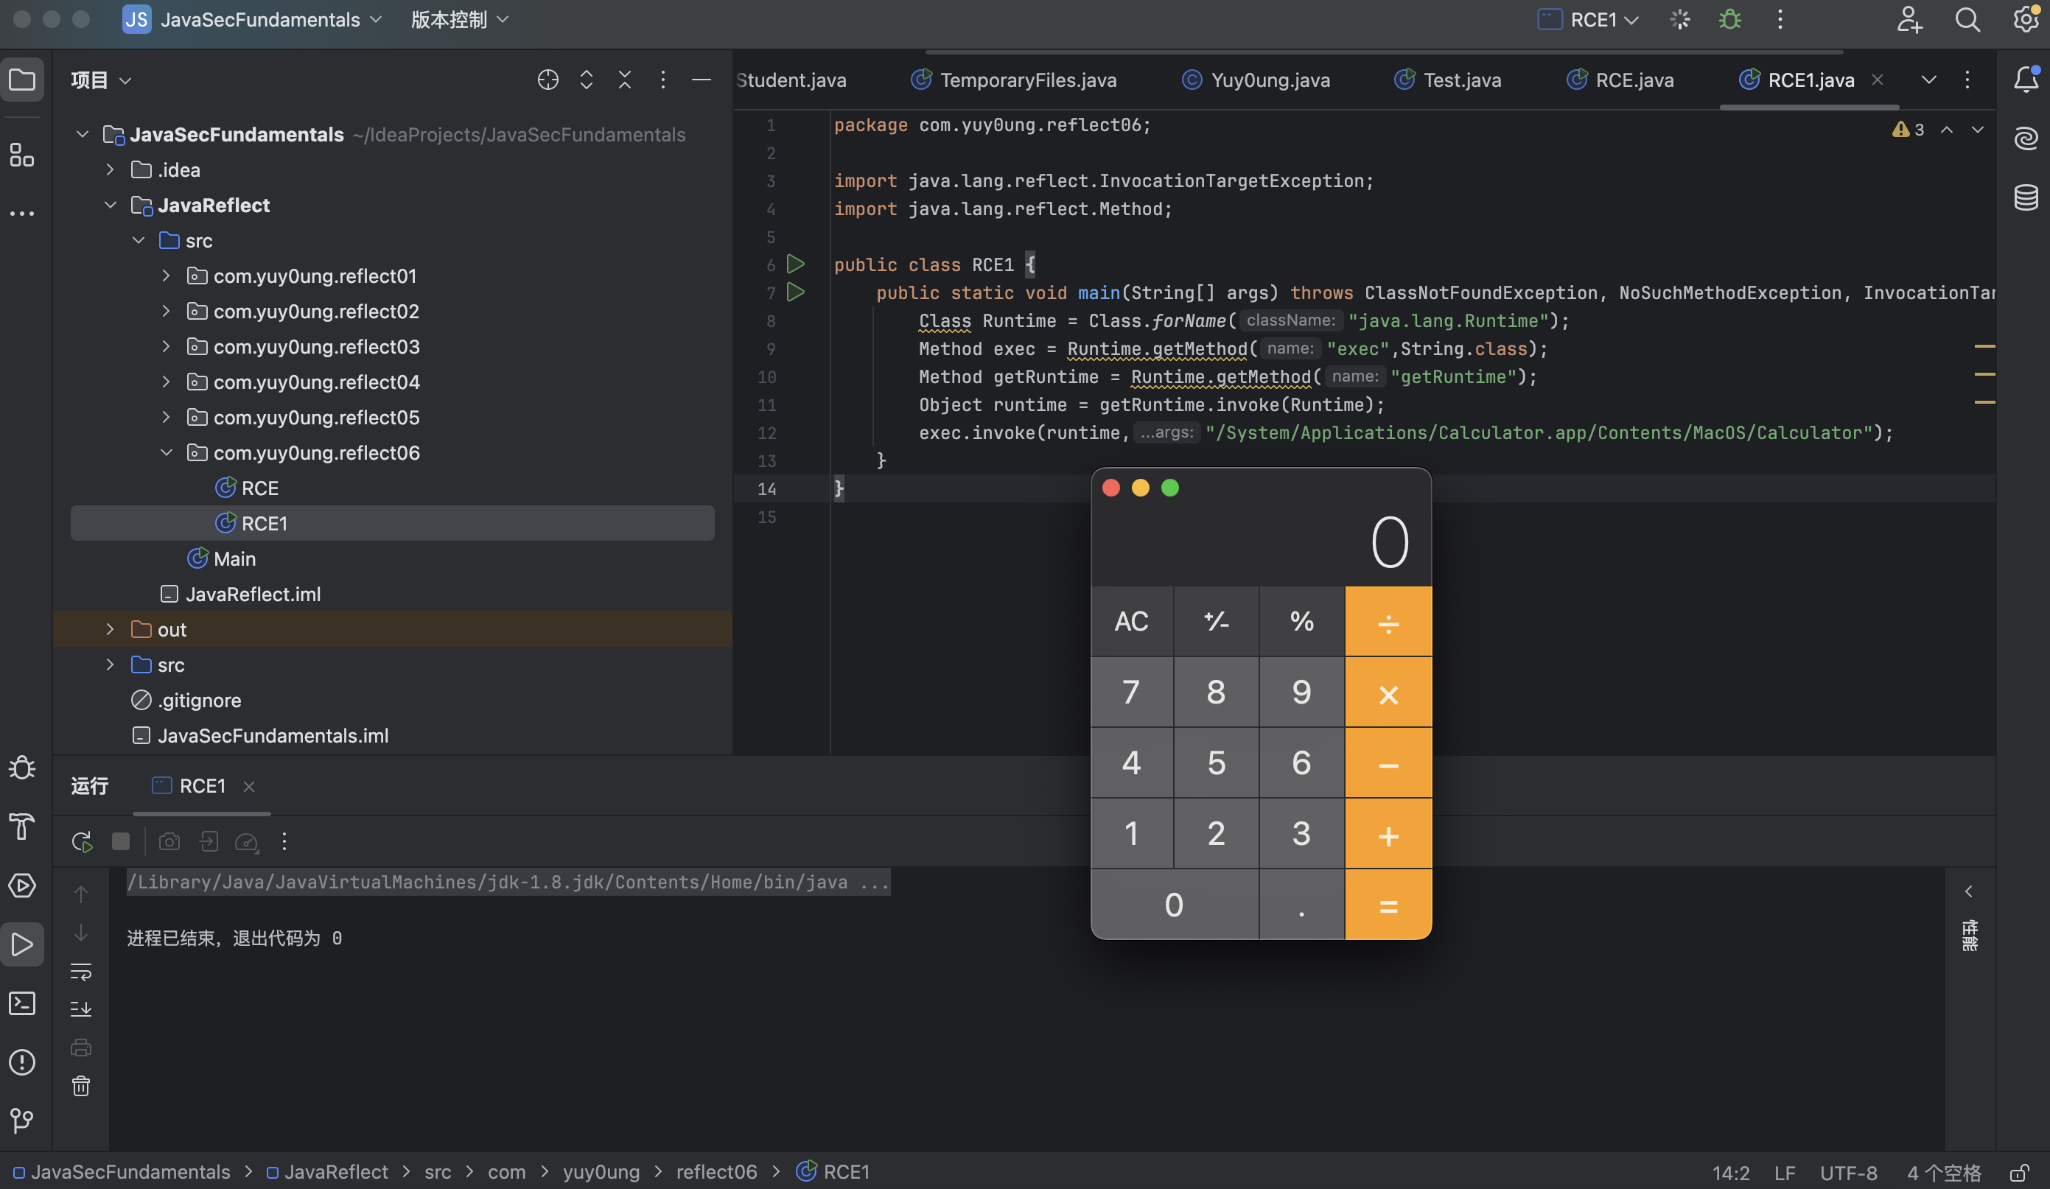Open the RCE1 run configuration dropdown
The image size is (2050, 1189).
[1590, 19]
